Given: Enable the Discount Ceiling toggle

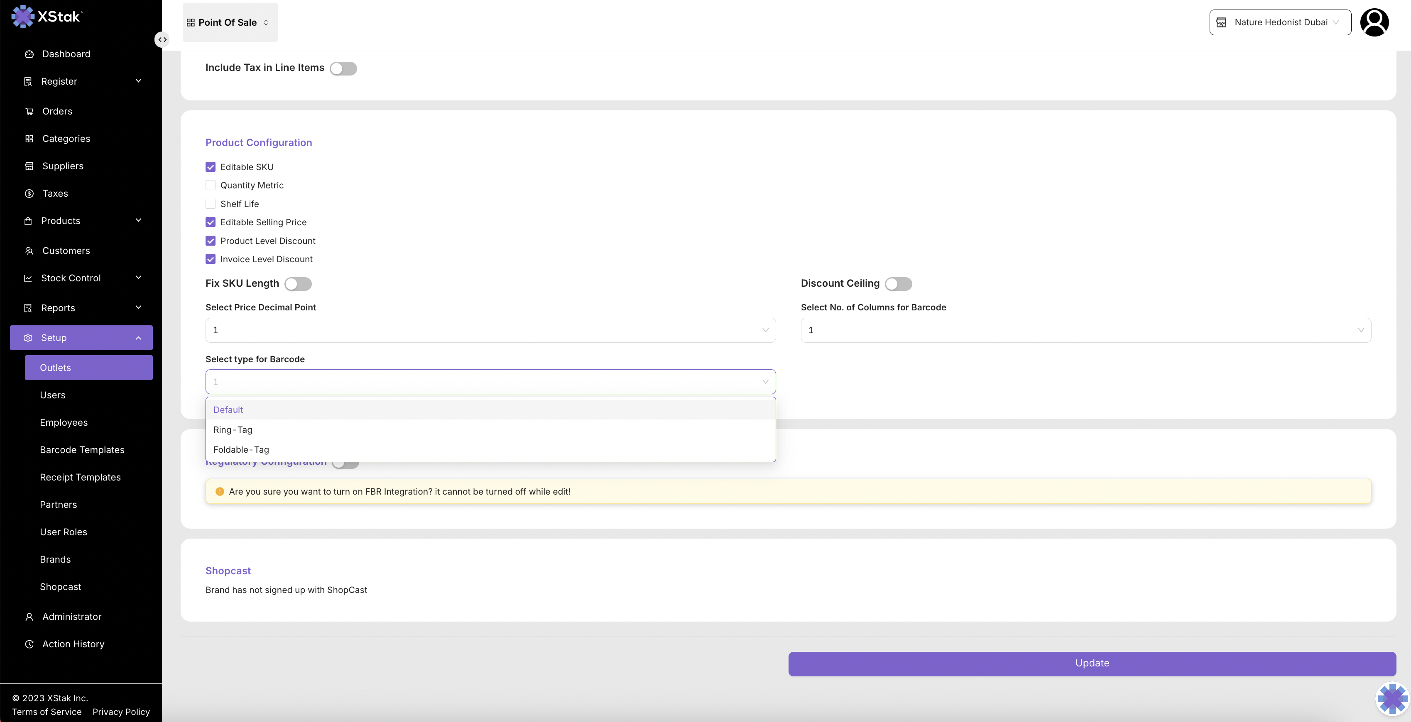Looking at the screenshot, I should [x=898, y=283].
